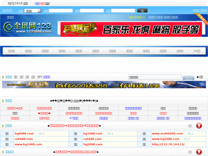Click the red up-arrow icon in the bottom section header
The height and width of the screenshot is (156, 208).
(199, 152)
